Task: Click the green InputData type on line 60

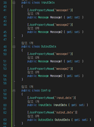Action: [x=45, y=105]
